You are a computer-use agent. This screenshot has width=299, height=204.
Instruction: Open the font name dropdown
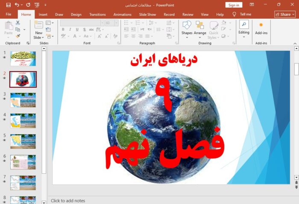[x=103, y=23]
